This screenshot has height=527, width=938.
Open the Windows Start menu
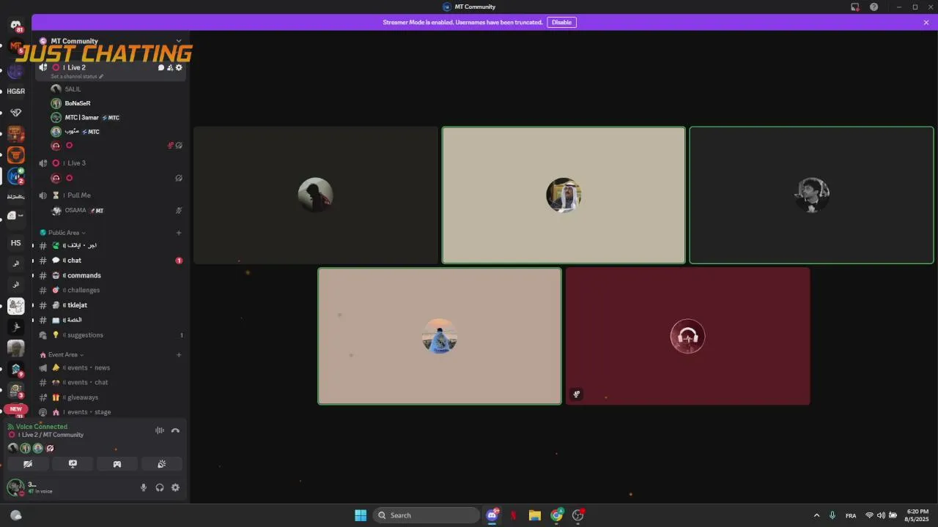pos(361,515)
